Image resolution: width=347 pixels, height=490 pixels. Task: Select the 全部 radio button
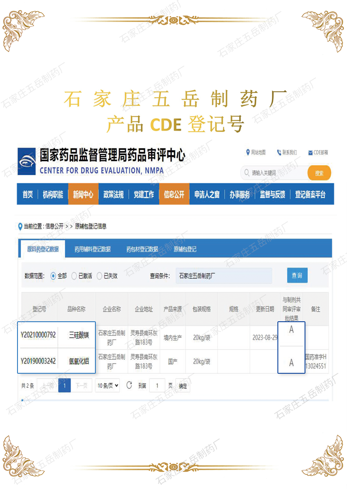pyautogui.click(x=53, y=276)
